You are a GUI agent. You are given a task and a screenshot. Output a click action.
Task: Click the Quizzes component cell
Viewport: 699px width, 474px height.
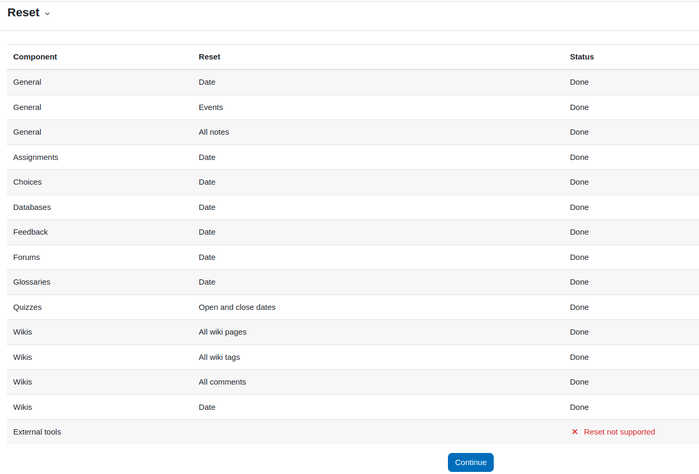pos(27,307)
